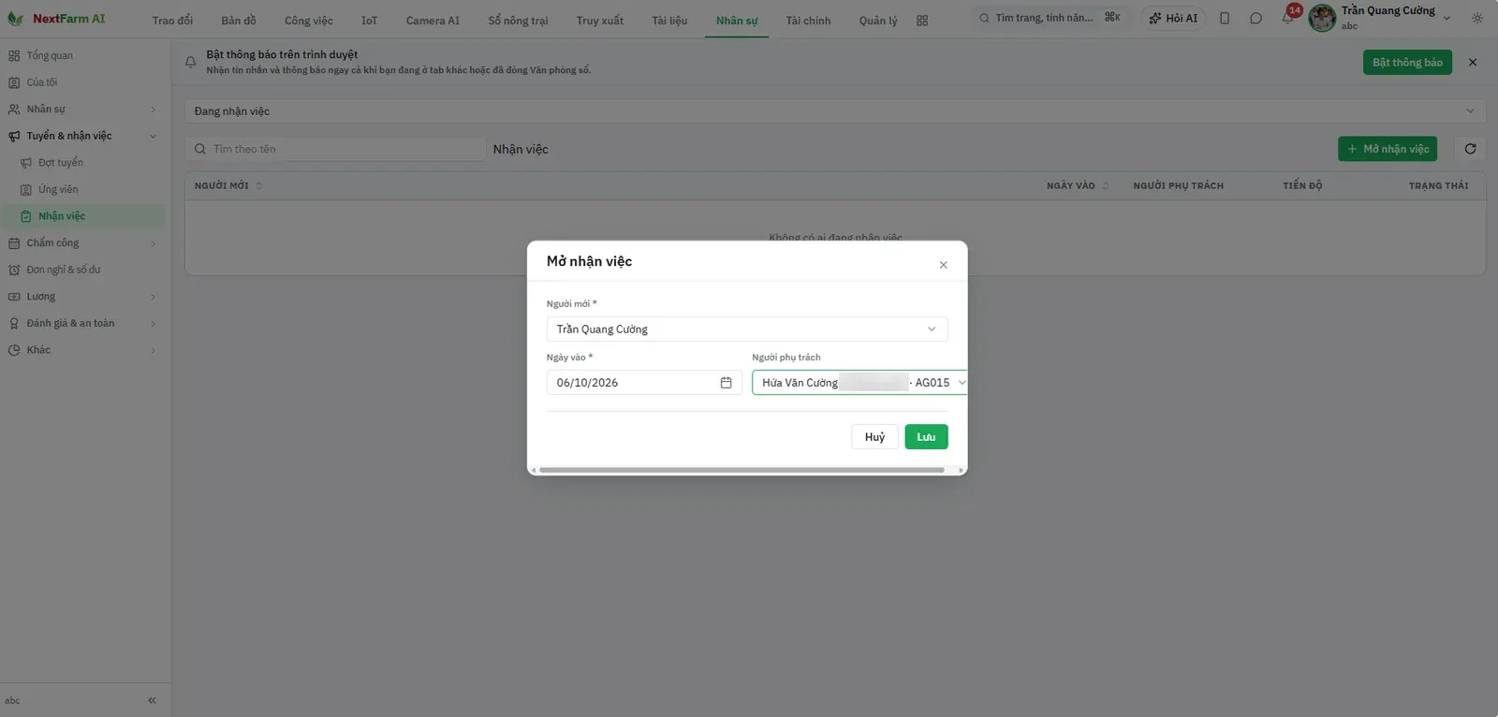Open Người mới dropdown showing Trần Quang Cường
The image size is (1498, 717).
(747, 329)
